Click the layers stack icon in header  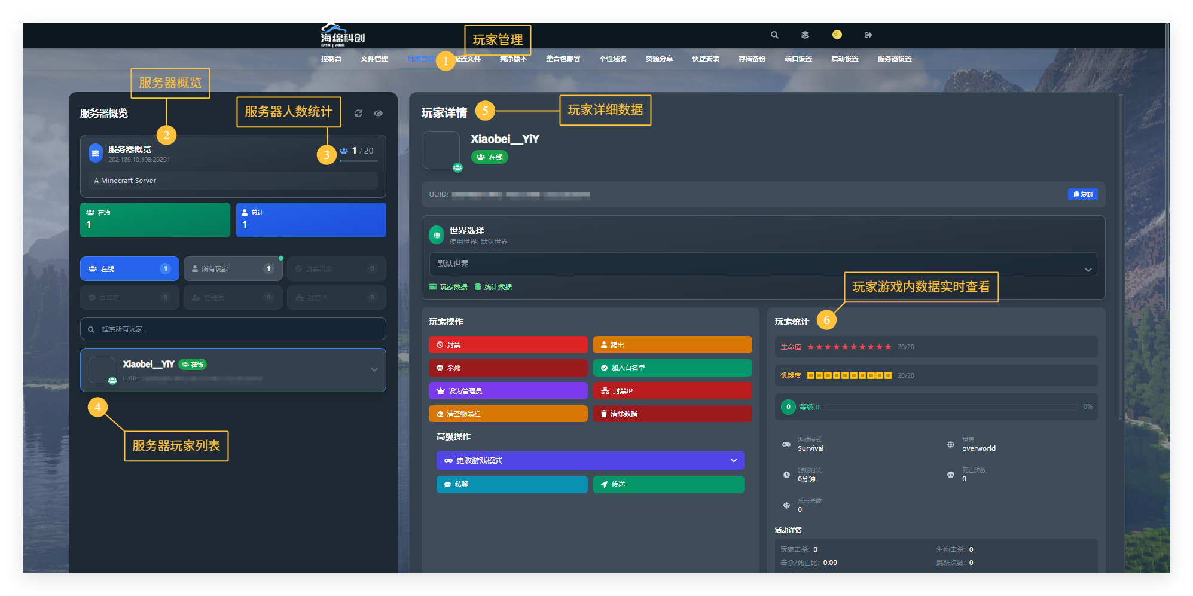805,35
